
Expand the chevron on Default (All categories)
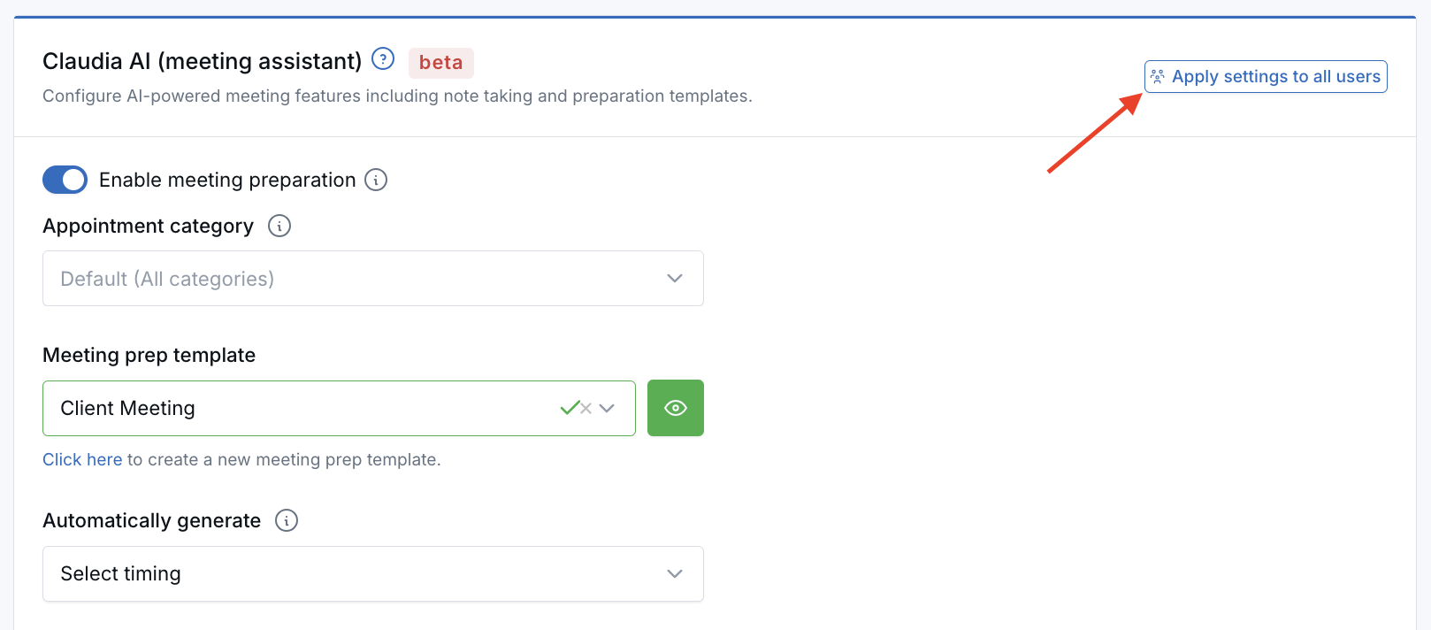point(673,278)
